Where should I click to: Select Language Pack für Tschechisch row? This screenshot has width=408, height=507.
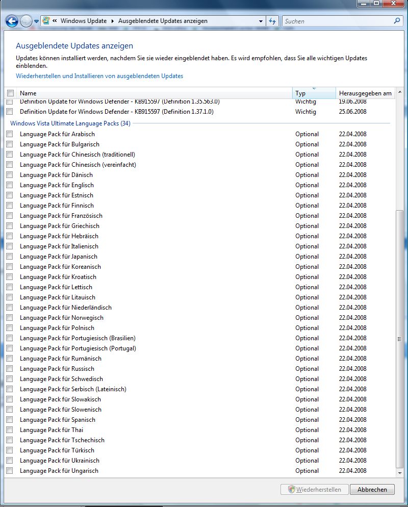pos(200,440)
